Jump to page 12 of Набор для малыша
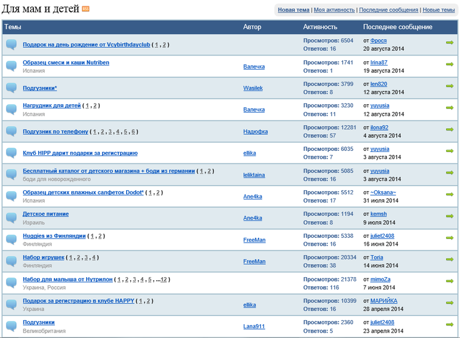Viewport: 460px width, 338px height. (164, 279)
